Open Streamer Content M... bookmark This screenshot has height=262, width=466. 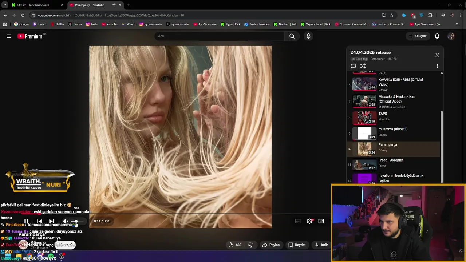[351, 24]
